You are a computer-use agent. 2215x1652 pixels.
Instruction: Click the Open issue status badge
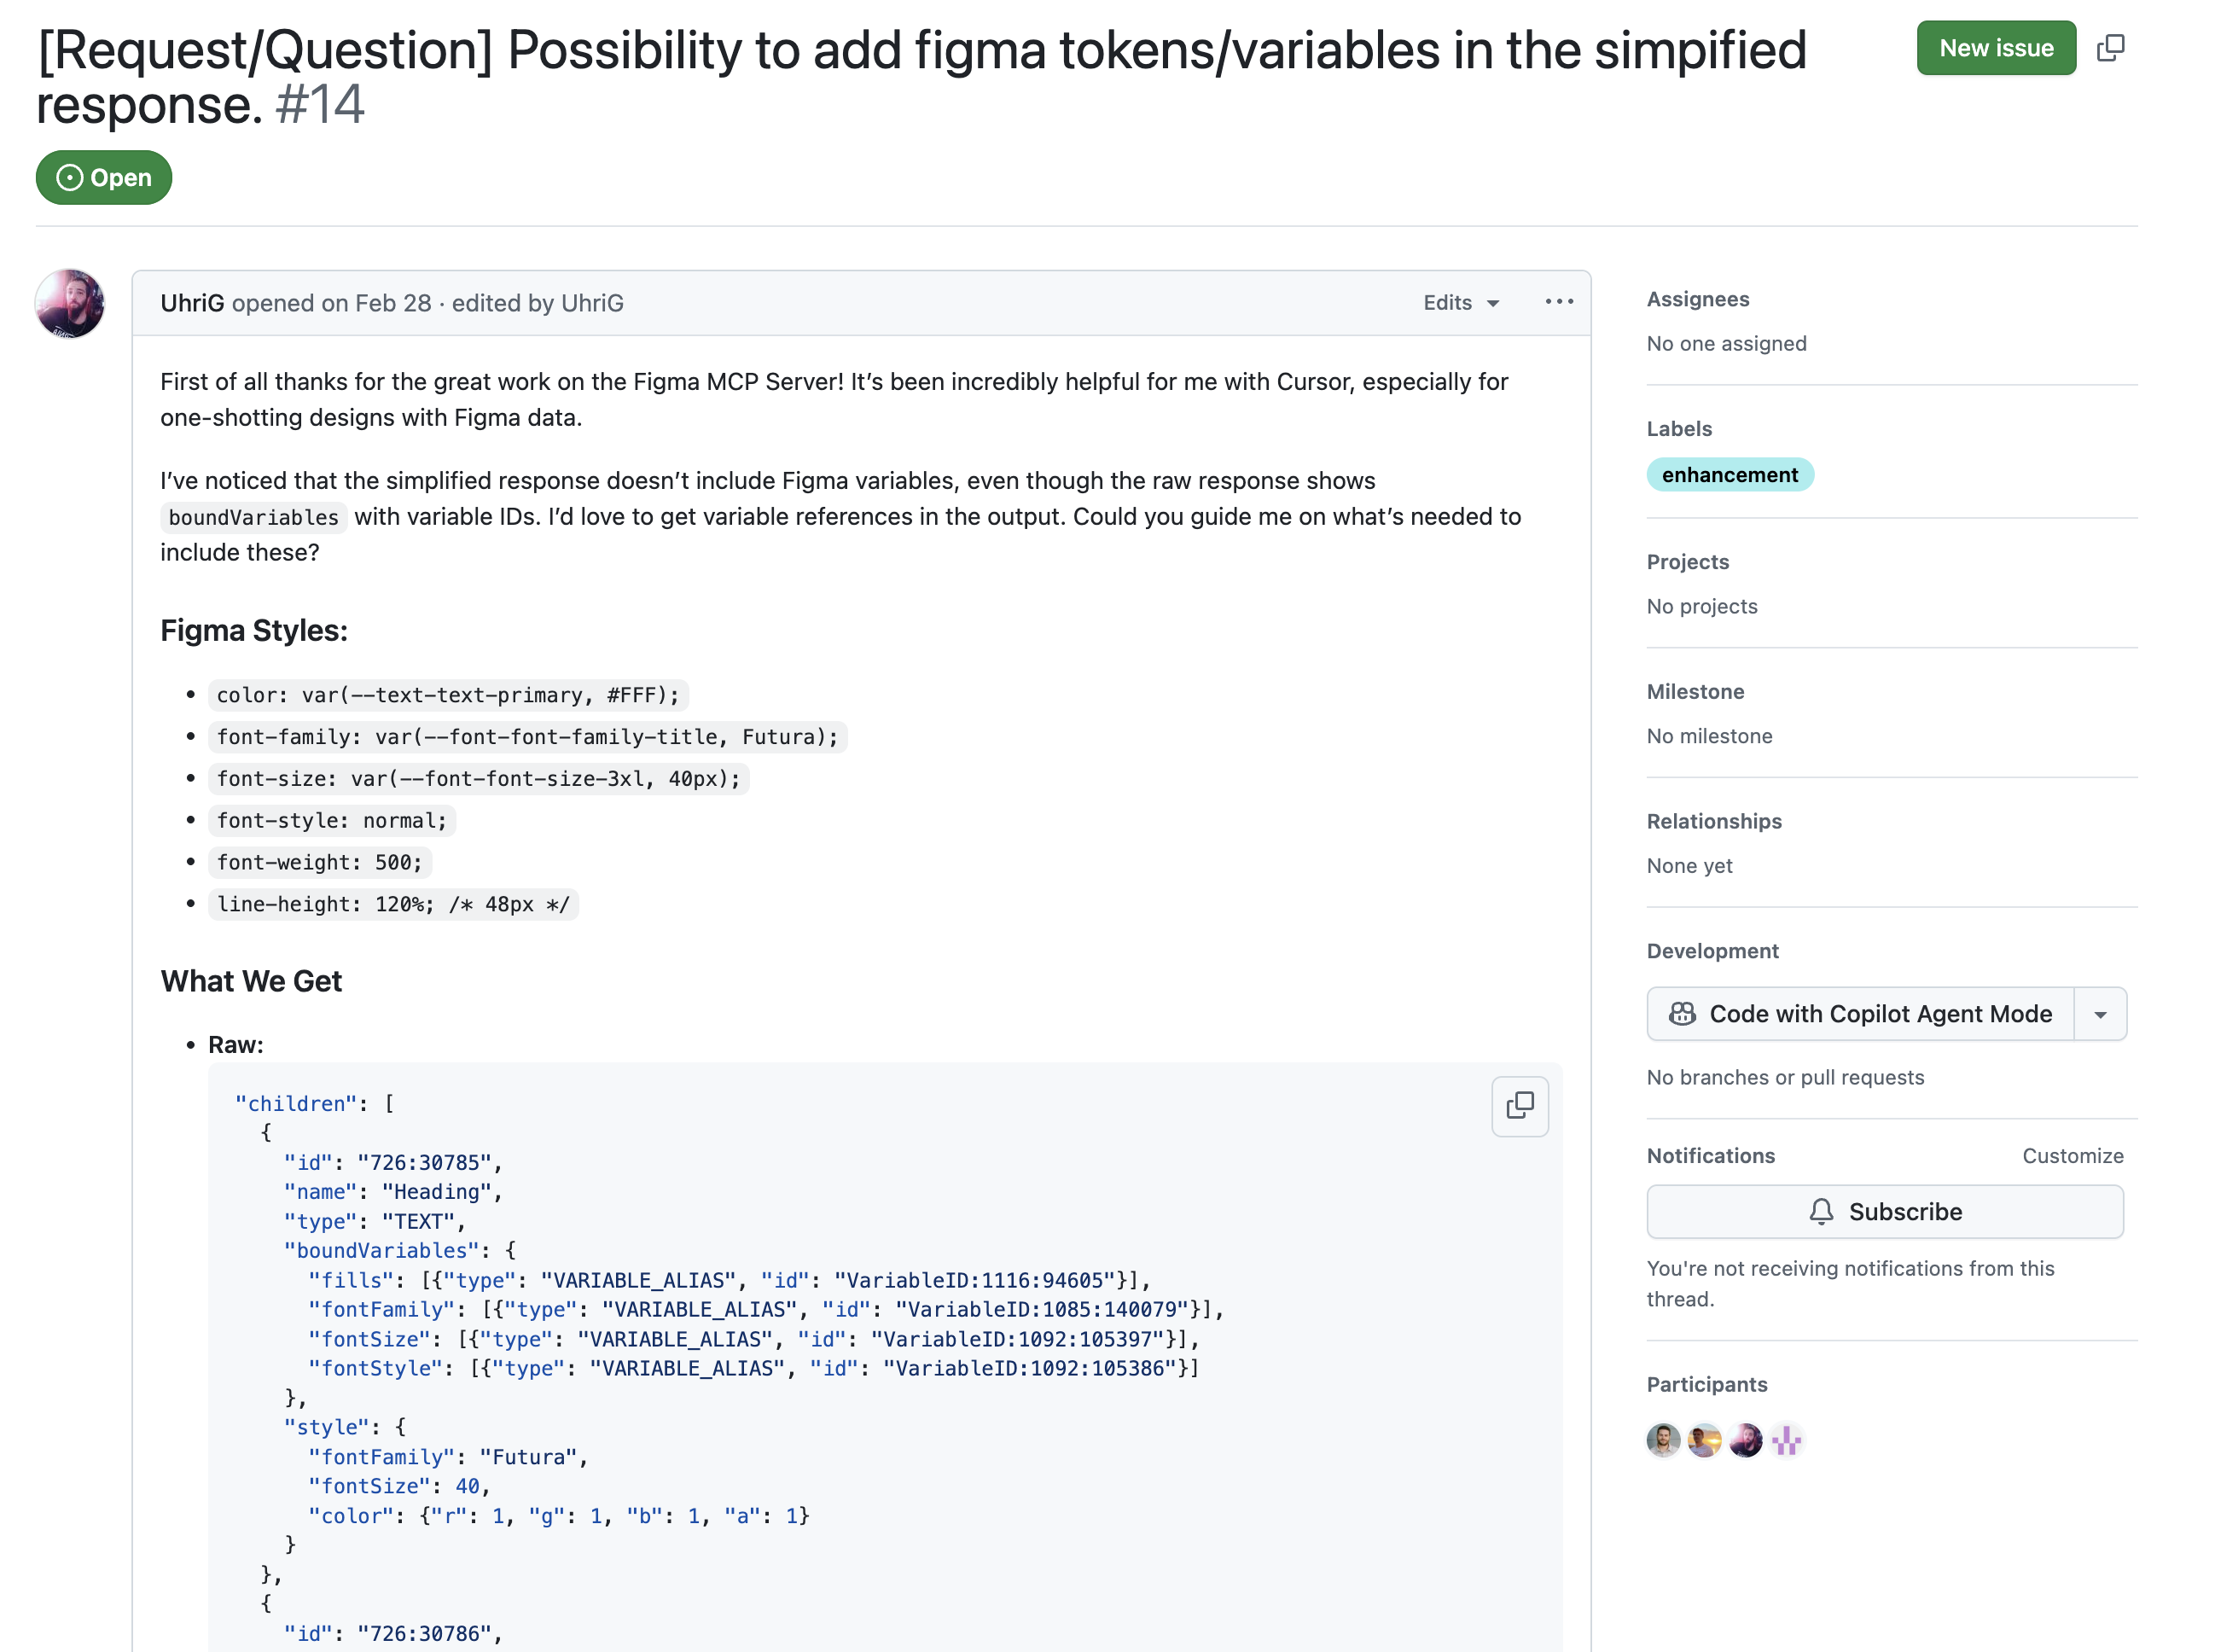[x=104, y=178]
